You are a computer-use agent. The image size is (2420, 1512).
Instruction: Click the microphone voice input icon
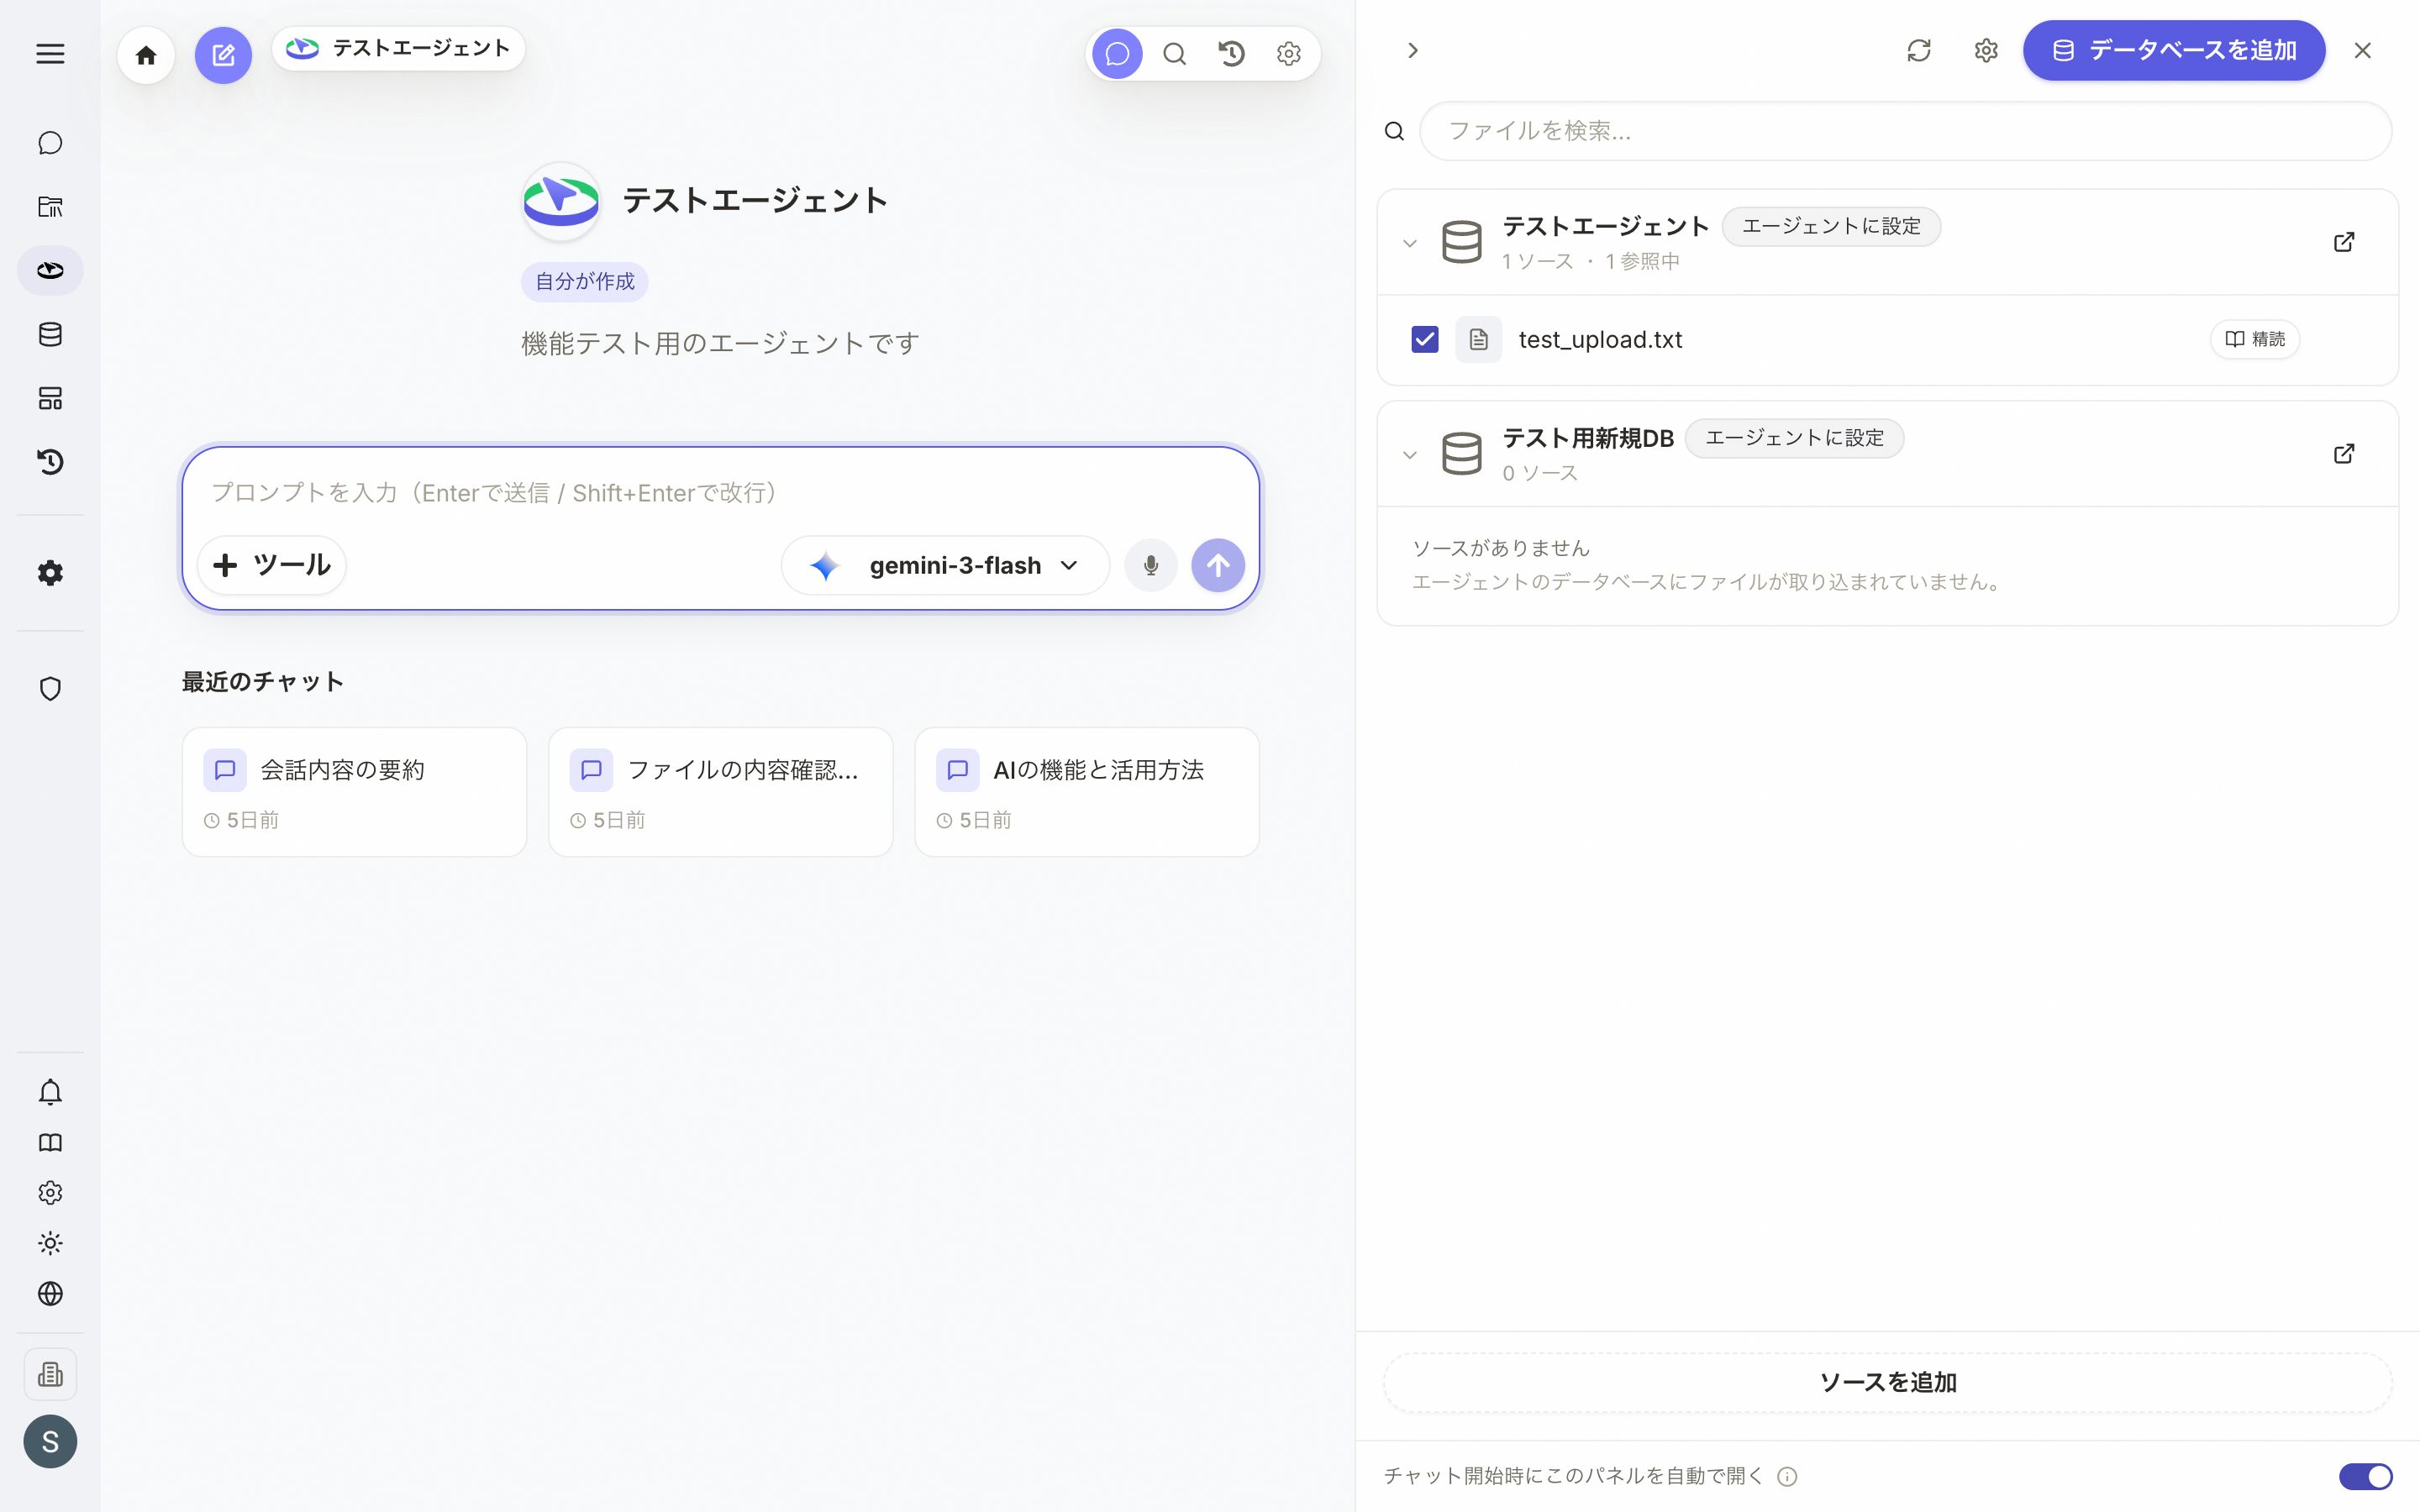click(1151, 566)
